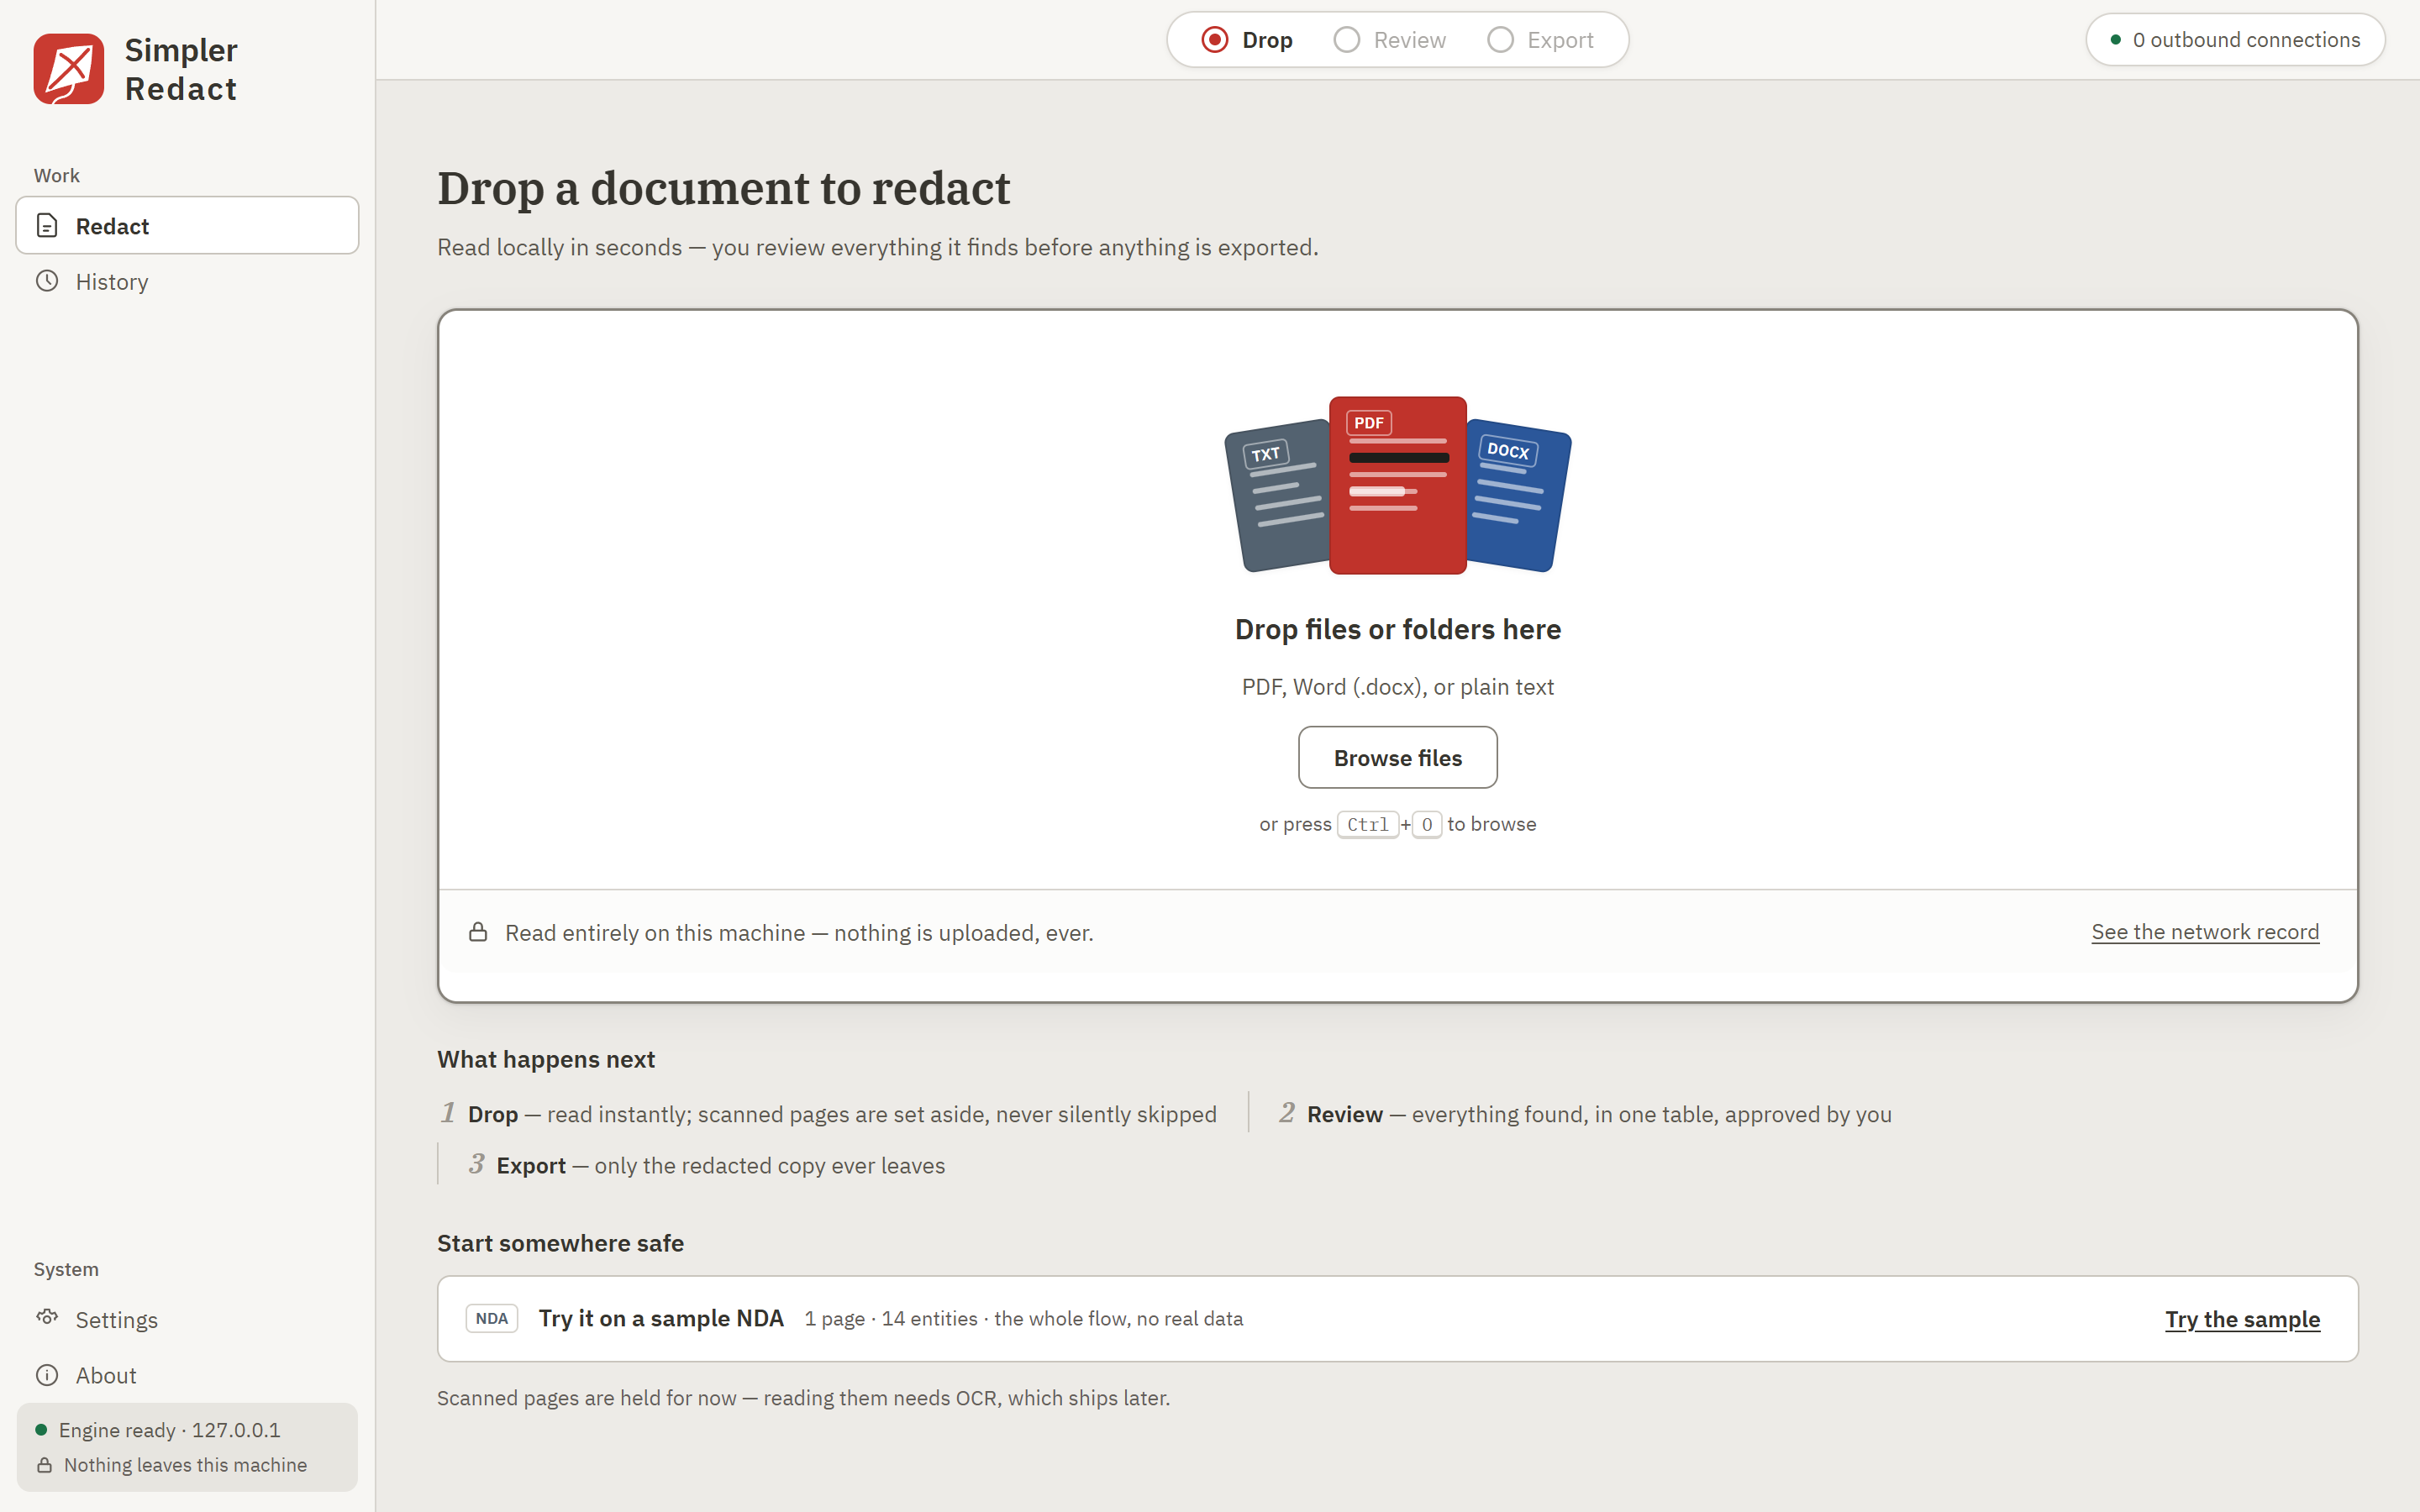Screen dimensions: 2420x1512
Task: Click the About info icon
Action: coord(47,1374)
